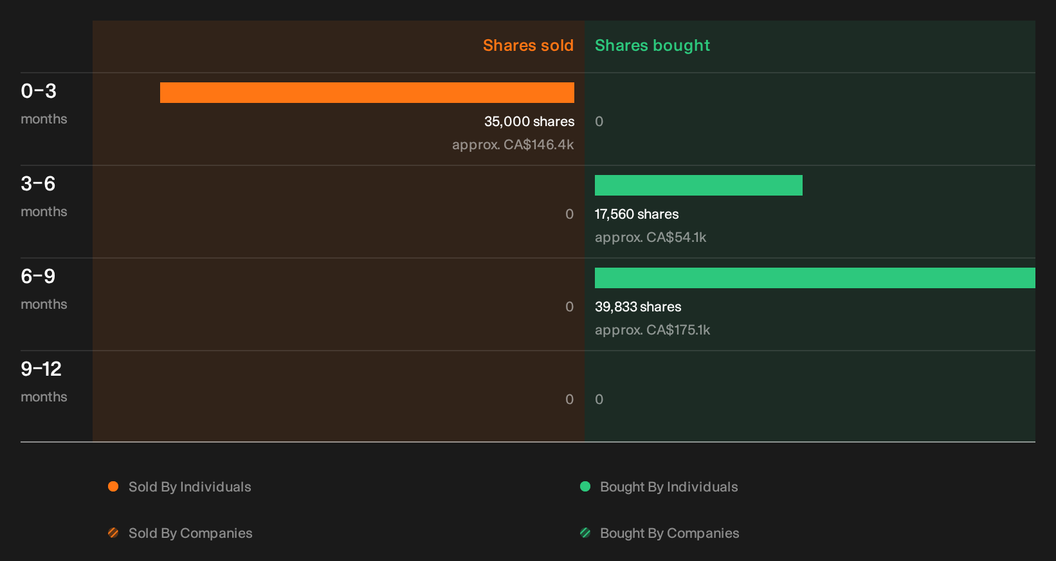Image resolution: width=1056 pixels, height=561 pixels.
Task: Click the 35,000 shares label
Action: point(529,122)
